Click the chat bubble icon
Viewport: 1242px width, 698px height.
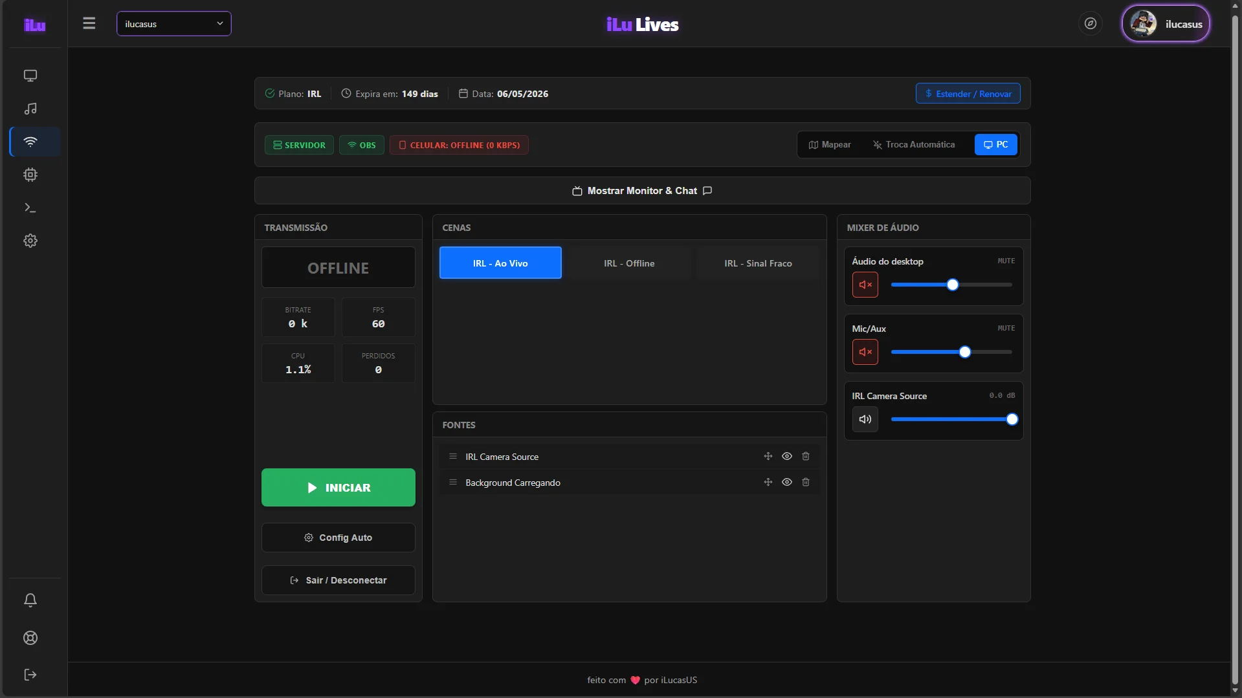707,191
